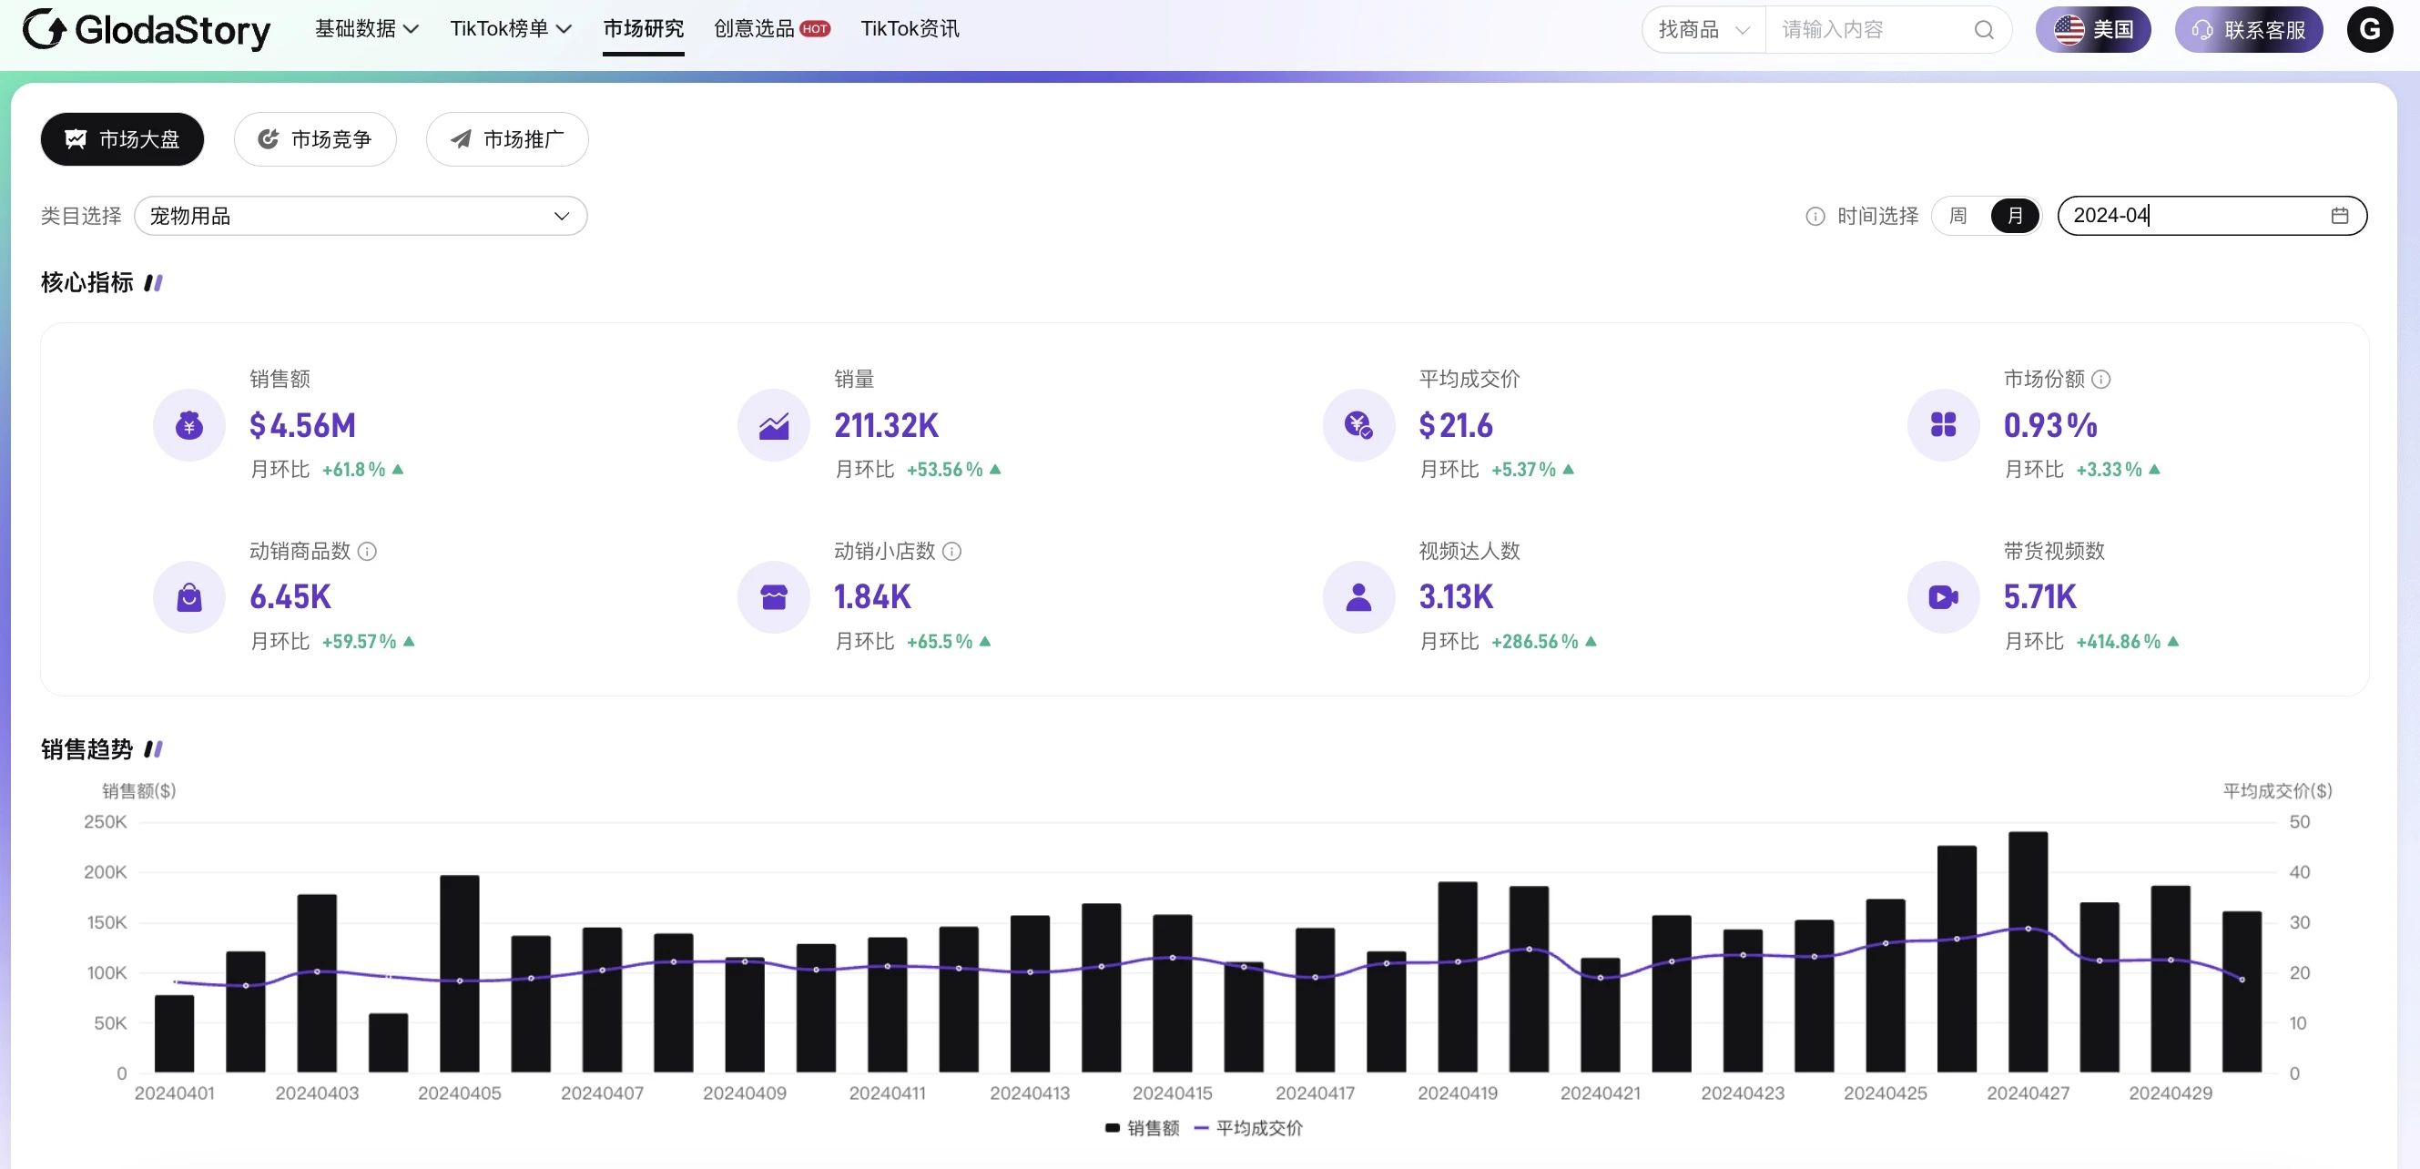Select the 月 (month) time toggle
The image size is (2420, 1169).
click(x=2014, y=216)
